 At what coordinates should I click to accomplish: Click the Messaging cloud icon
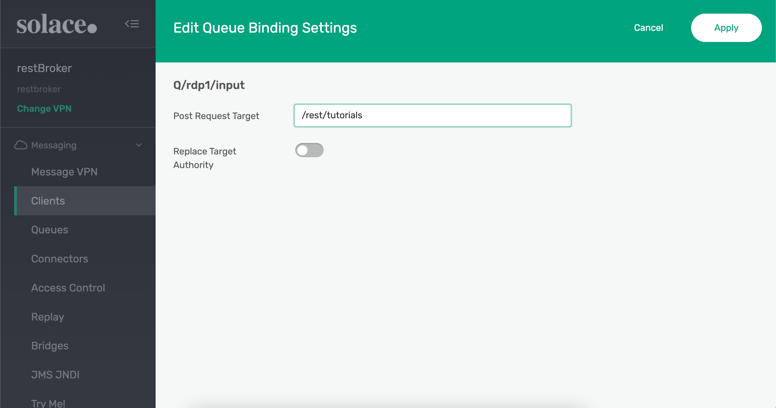point(20,145)
